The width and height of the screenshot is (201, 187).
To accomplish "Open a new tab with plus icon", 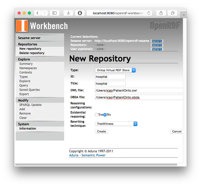I will [x=184, y=15].
